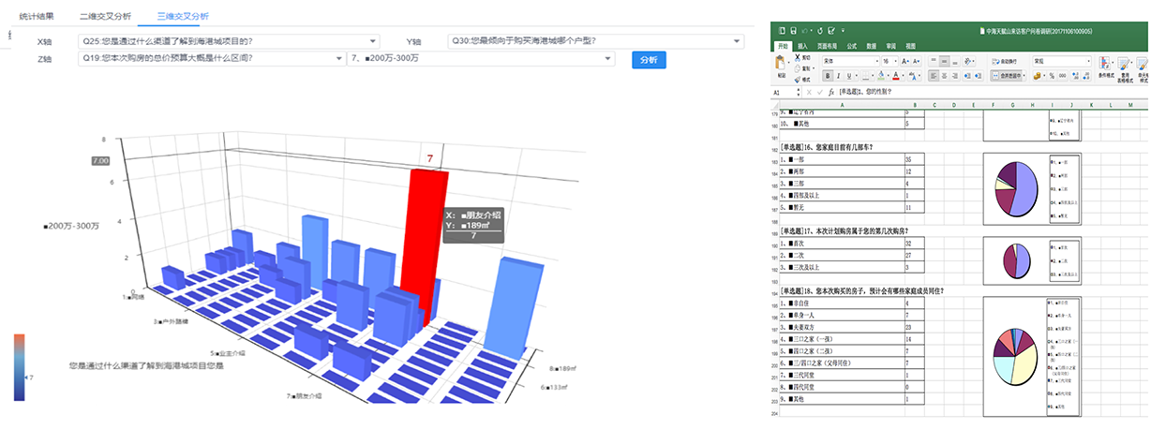Click the color gradient legend bar
The image size is (1166, 444).
pos(19,367)
